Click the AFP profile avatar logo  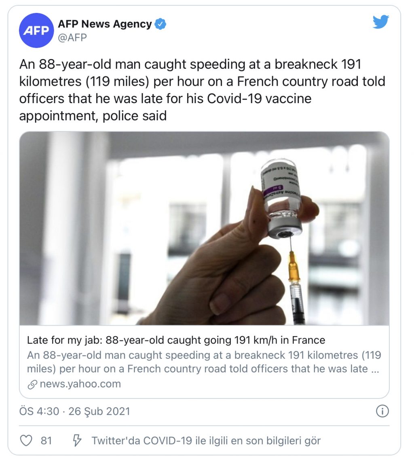coord(36,30)
